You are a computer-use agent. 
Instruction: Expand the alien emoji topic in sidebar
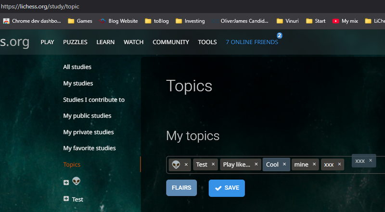pyautogui.click(x=66, y=182)
